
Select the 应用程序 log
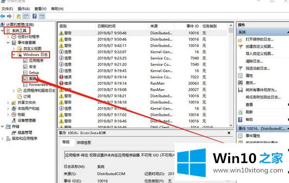[x=36, y=60]
